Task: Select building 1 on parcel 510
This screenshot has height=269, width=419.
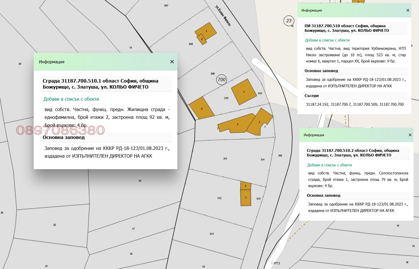Action: point(244,92)
